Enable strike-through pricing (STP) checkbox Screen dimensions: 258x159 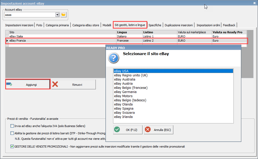click(12, 133)
